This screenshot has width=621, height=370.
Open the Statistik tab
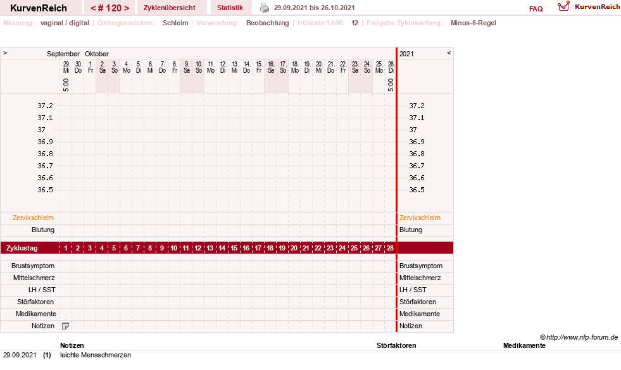[x=230, y=8]
